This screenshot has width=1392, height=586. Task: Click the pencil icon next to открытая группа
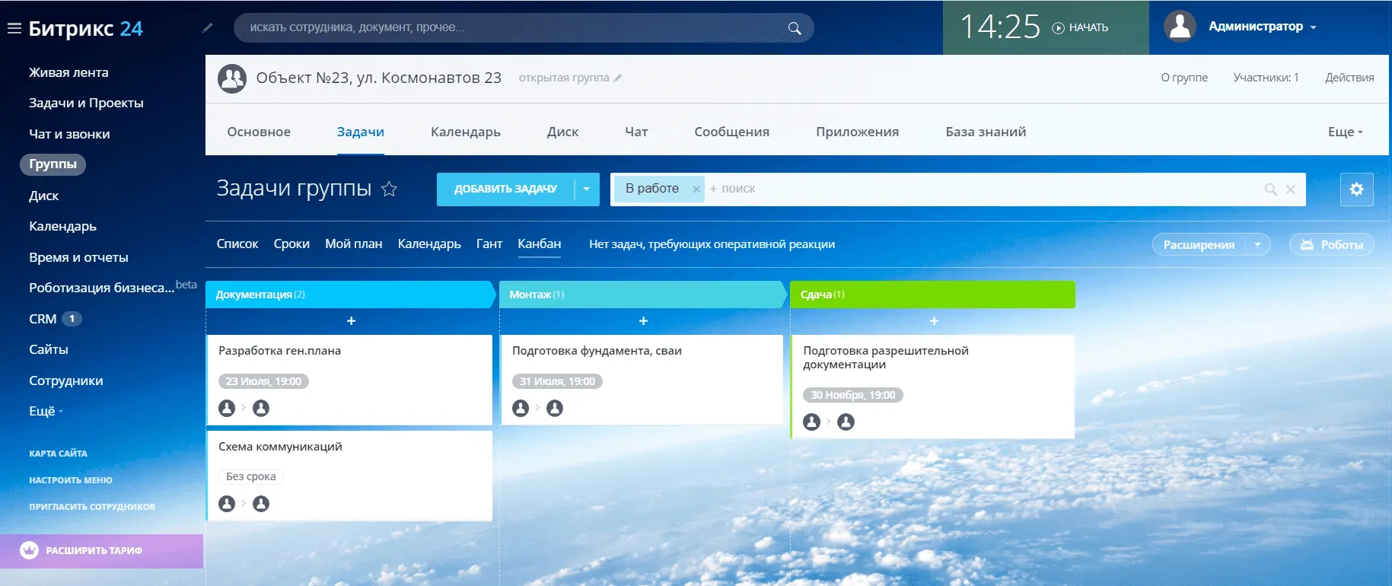pyautogui.click(x=618, y=78)
